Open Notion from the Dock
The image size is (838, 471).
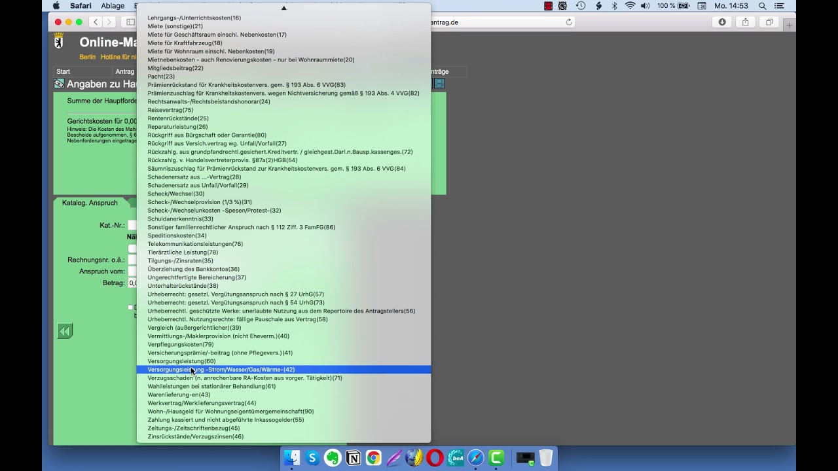pyautogui.click(x=353, y=458)
